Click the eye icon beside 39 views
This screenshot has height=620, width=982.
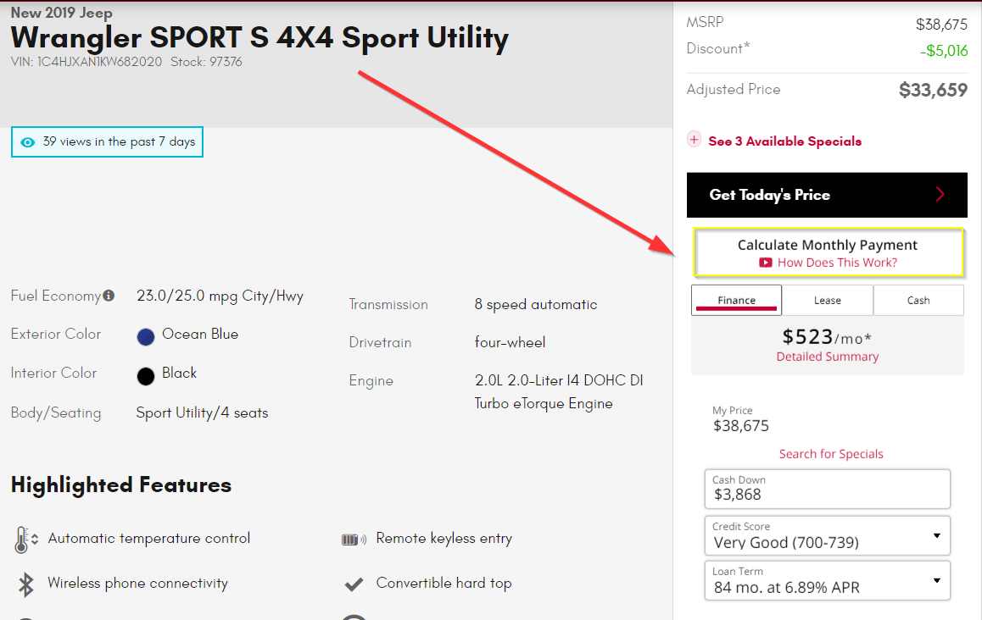click(27, 142)
